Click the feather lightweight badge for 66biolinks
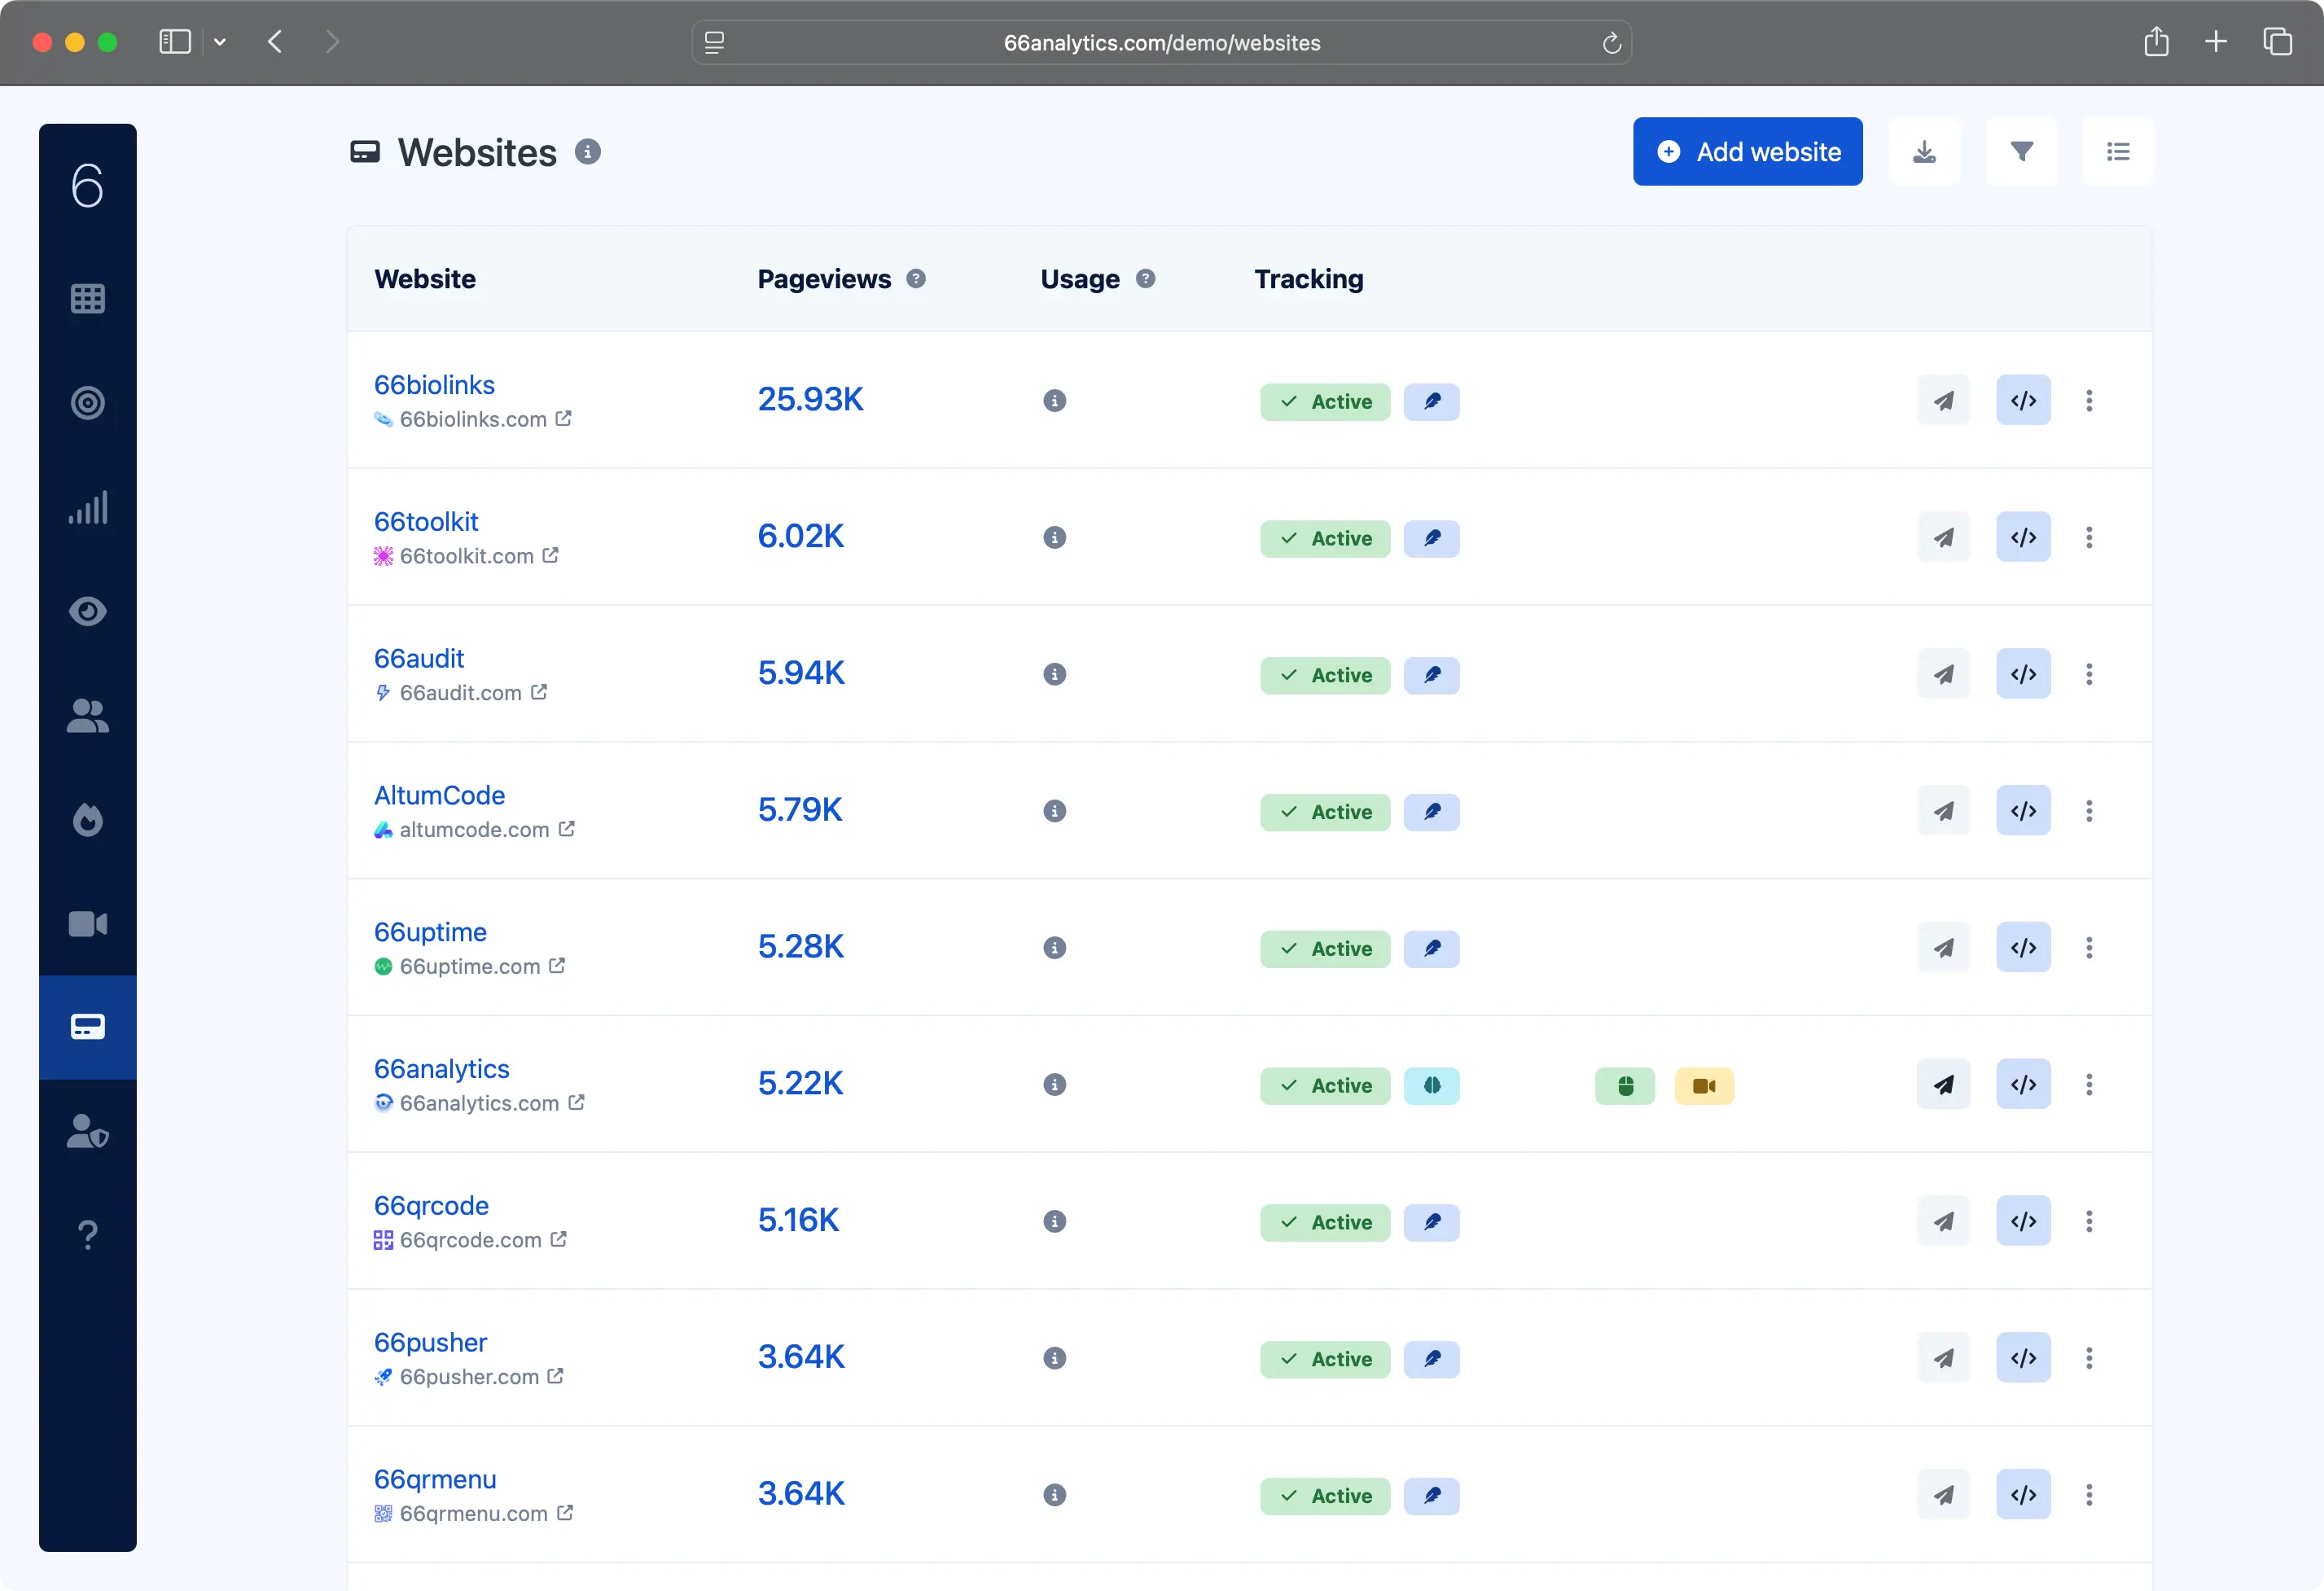2324x1591 pixels. point(1431,402)
